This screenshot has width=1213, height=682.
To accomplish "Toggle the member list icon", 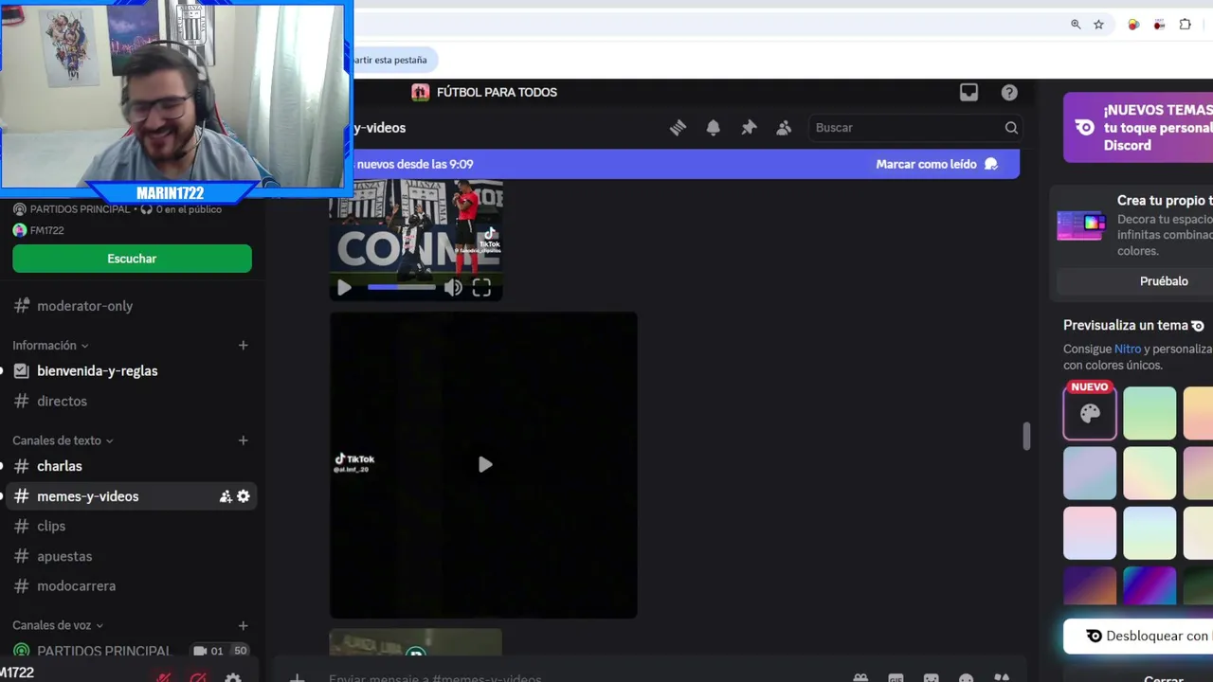I will pyautogui.click(x=784, y=128).
